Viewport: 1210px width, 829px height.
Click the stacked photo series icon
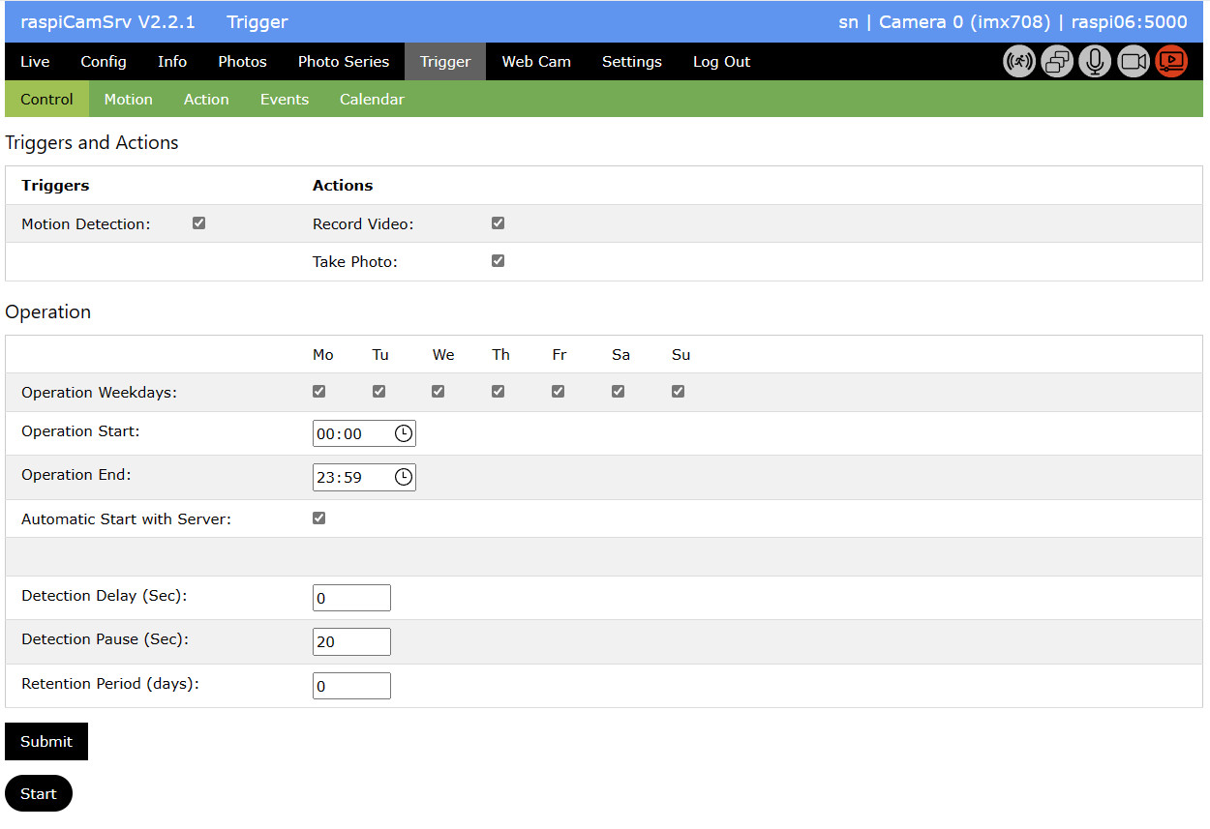(x=1057, y=62)
